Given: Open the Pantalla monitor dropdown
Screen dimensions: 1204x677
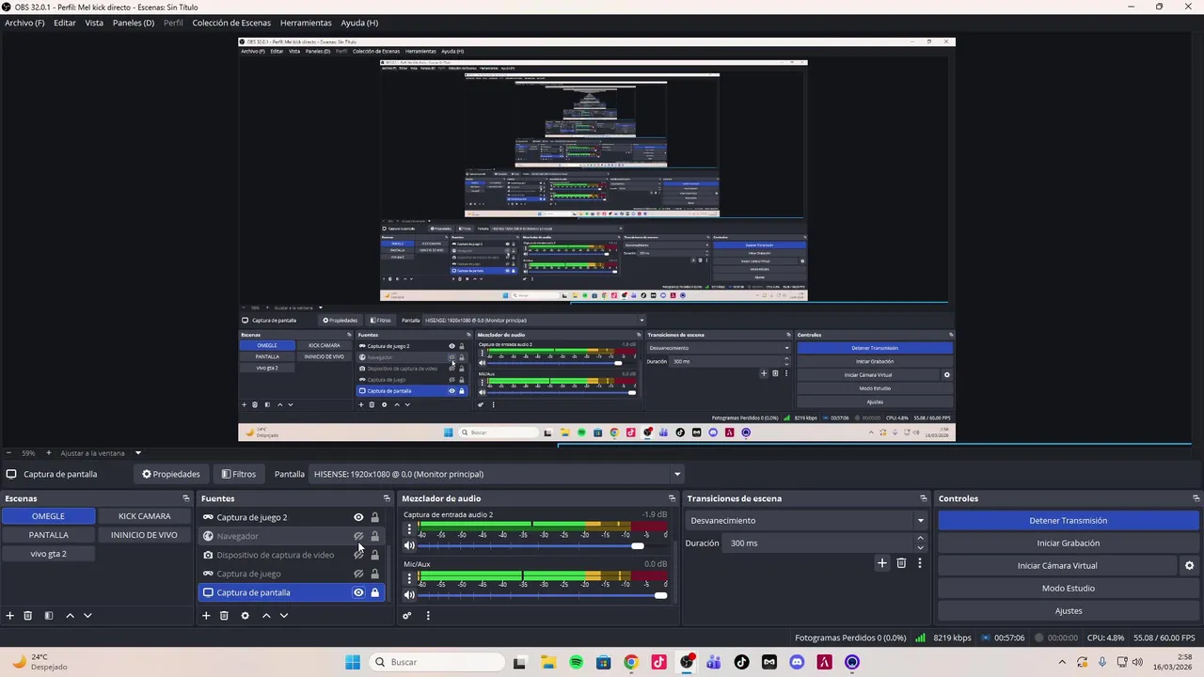Looking at the screenshot, I should click(497, 474).
